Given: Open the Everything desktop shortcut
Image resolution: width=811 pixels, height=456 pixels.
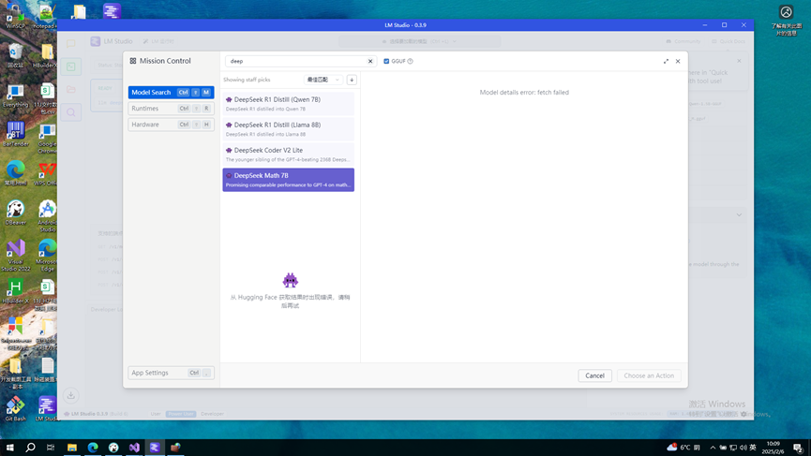Looking at the screenshot, I should pyautogui.click(x=16, y=95).
